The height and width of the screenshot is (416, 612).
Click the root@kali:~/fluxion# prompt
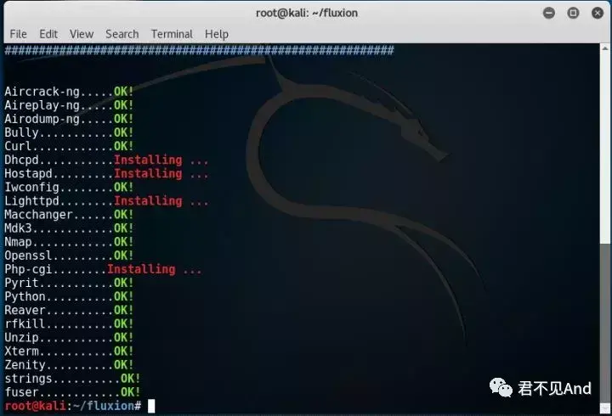73,406
